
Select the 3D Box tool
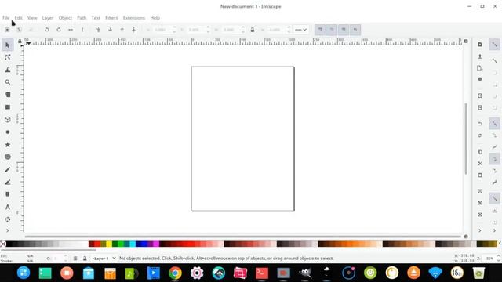click(x=8, y=120)
